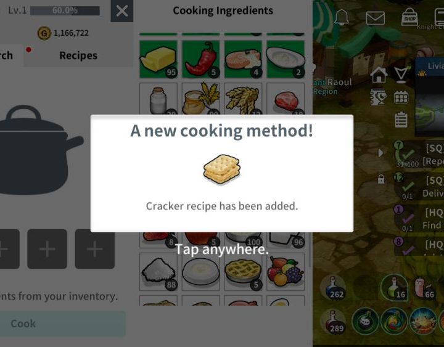Tap the home house icon

pos(379,75)
